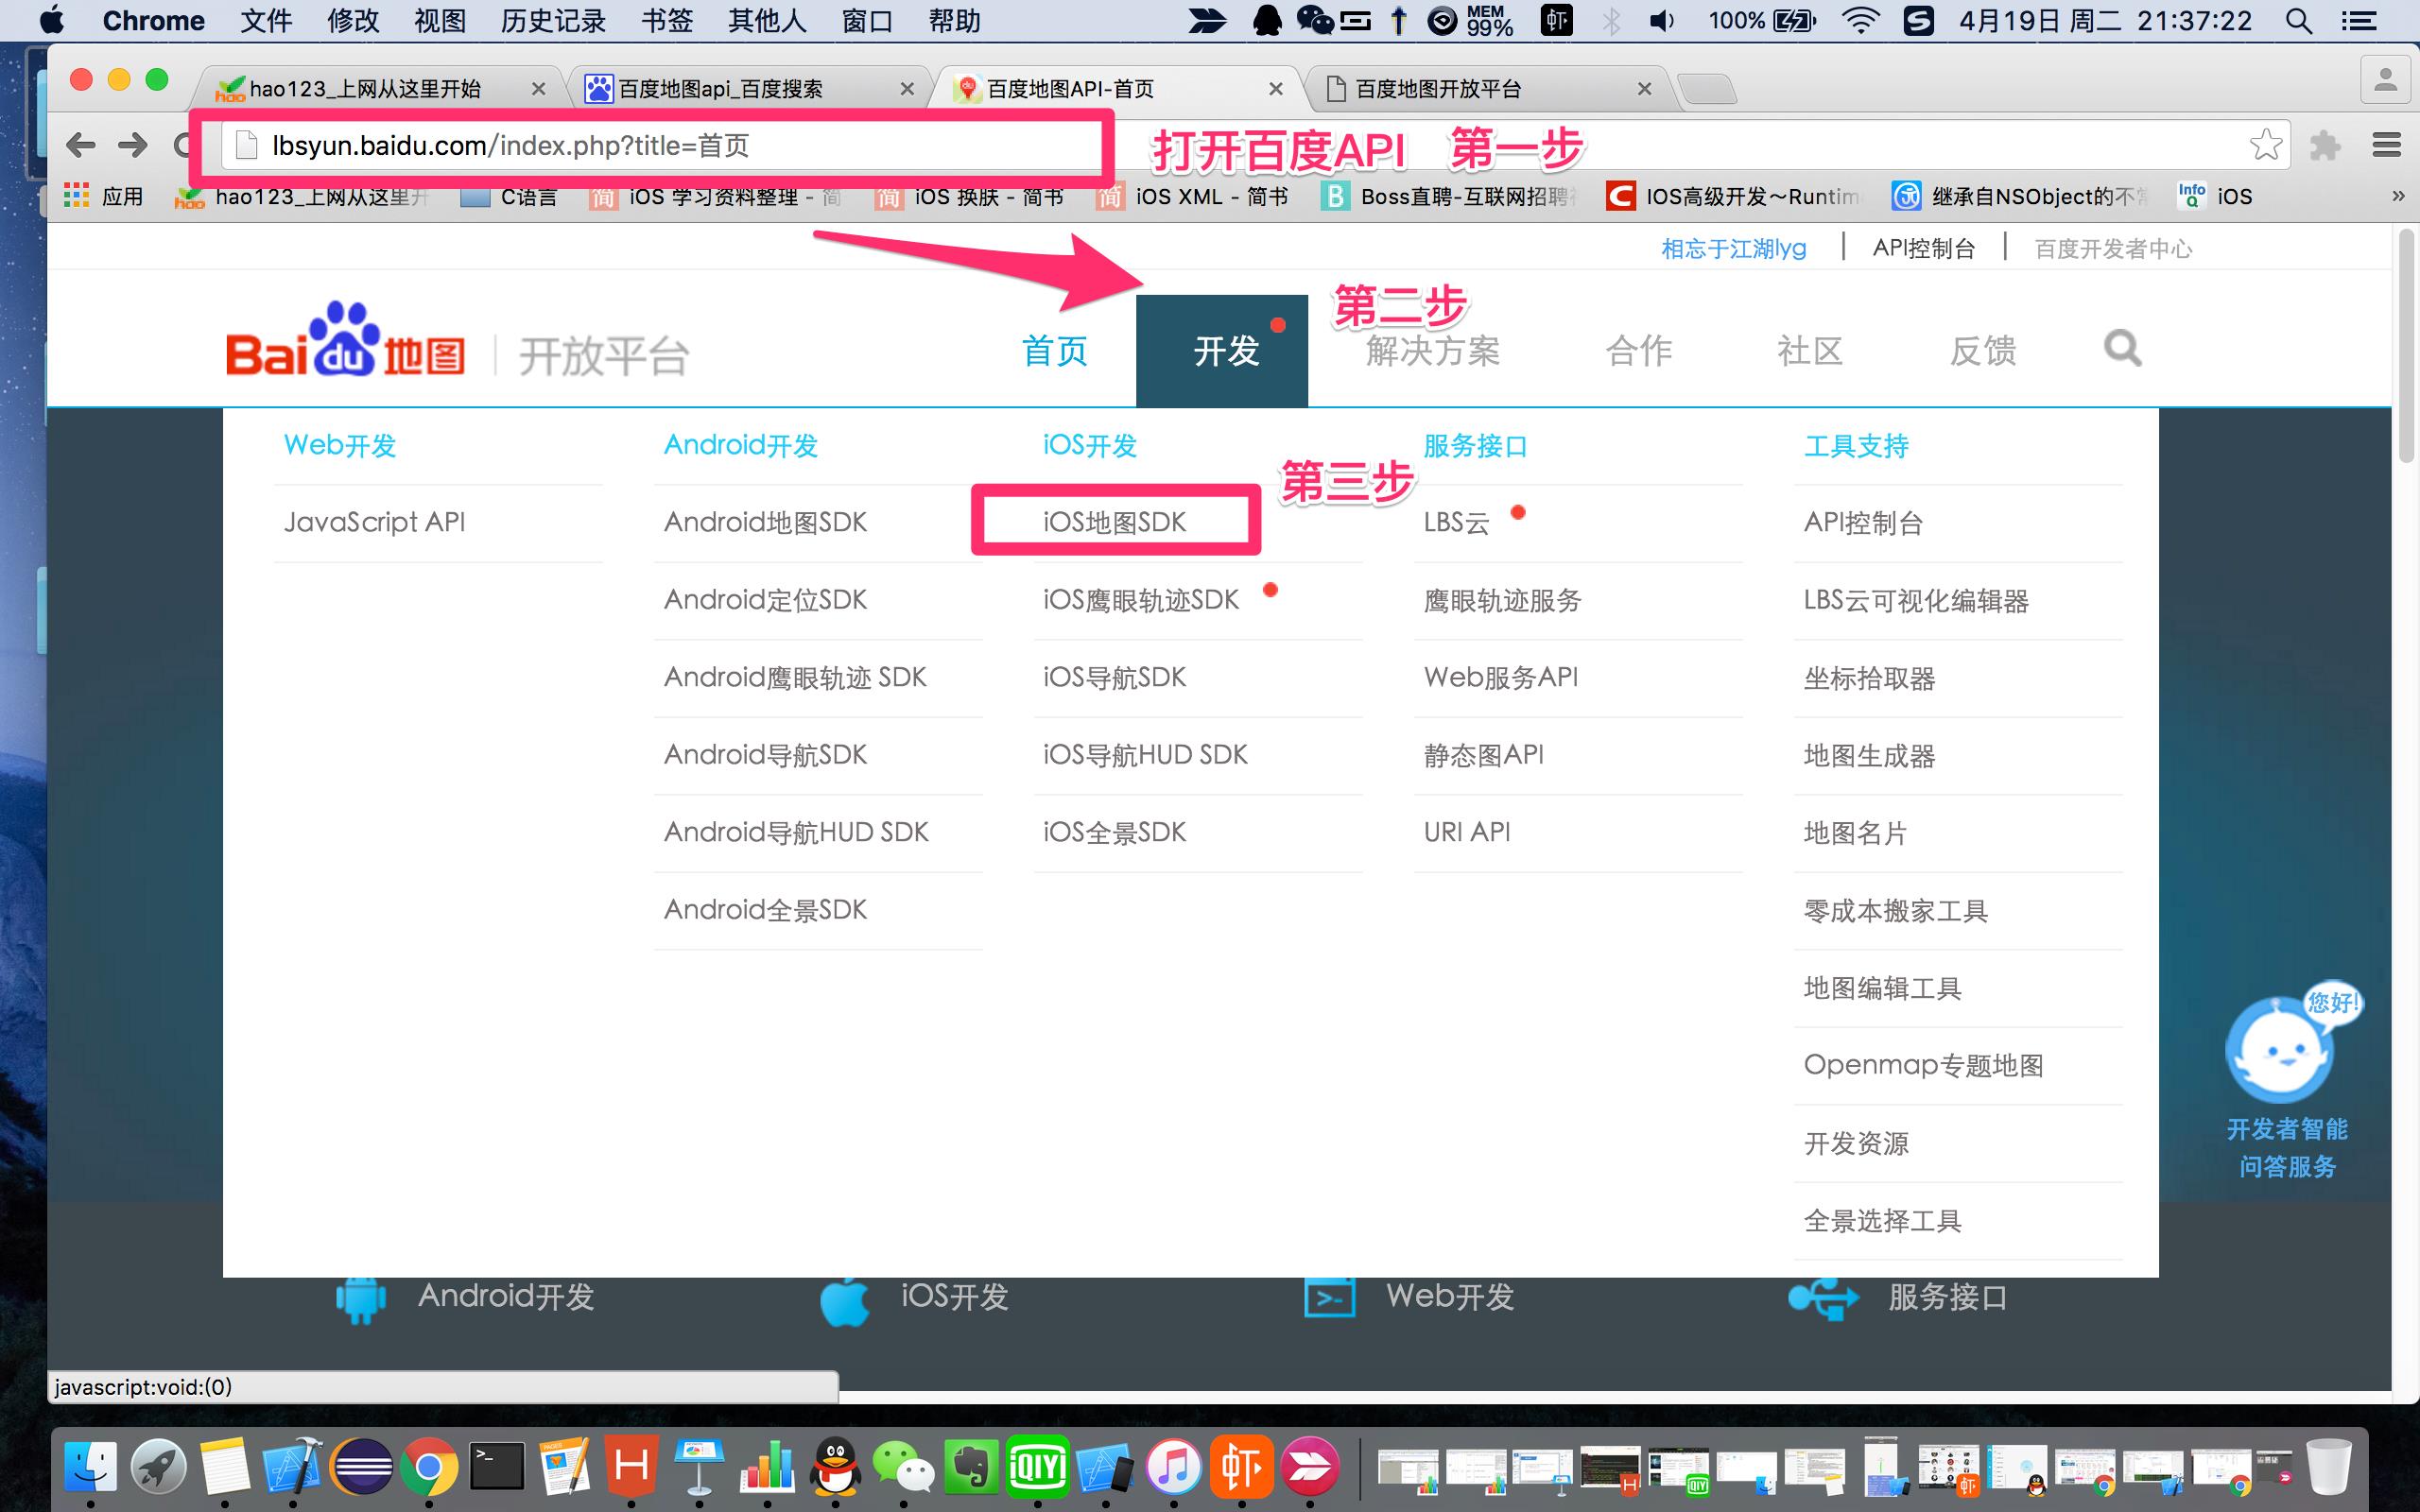Open the 文件 menu in menu bar

(266, 21)
